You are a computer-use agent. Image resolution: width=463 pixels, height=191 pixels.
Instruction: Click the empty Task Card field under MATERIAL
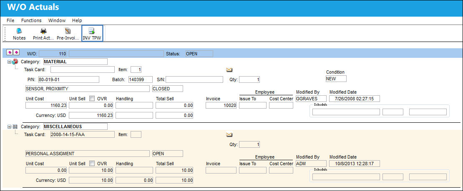tap(83, 69)
